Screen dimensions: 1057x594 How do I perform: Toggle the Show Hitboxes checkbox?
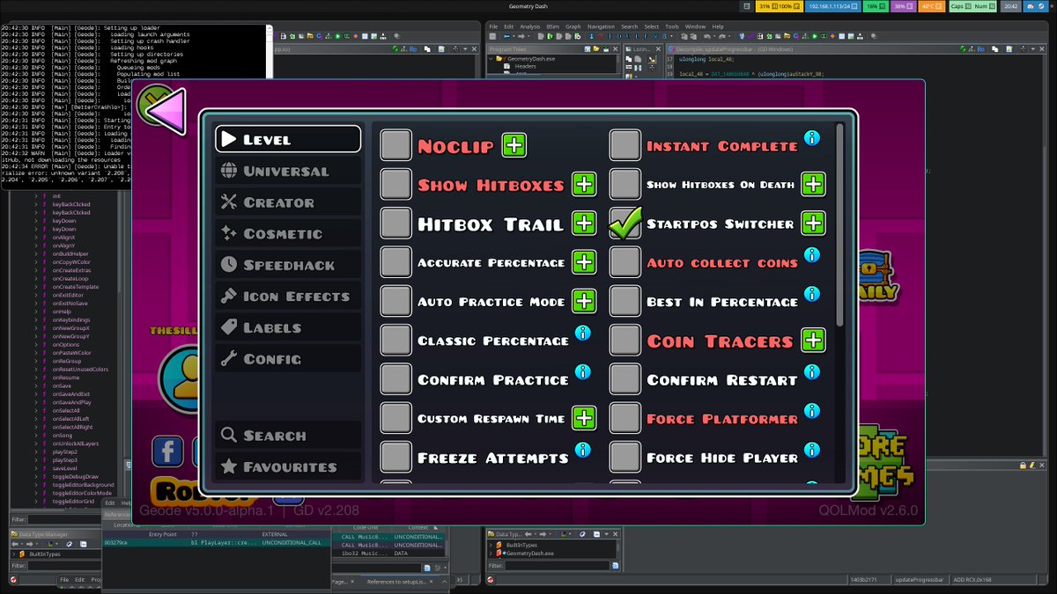[x=396, y=185]
